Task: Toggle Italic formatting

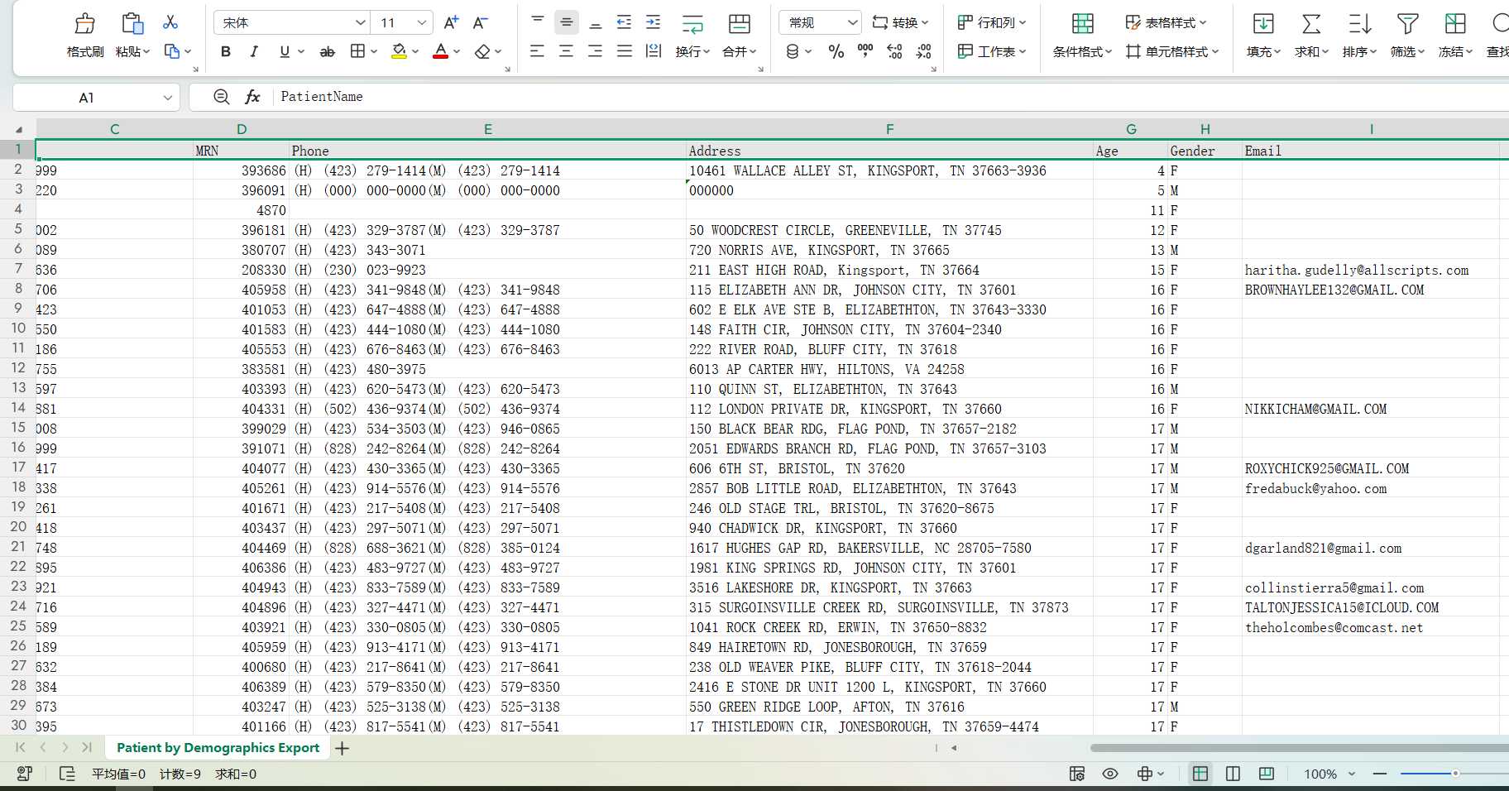Action: [x=254, y=51]
